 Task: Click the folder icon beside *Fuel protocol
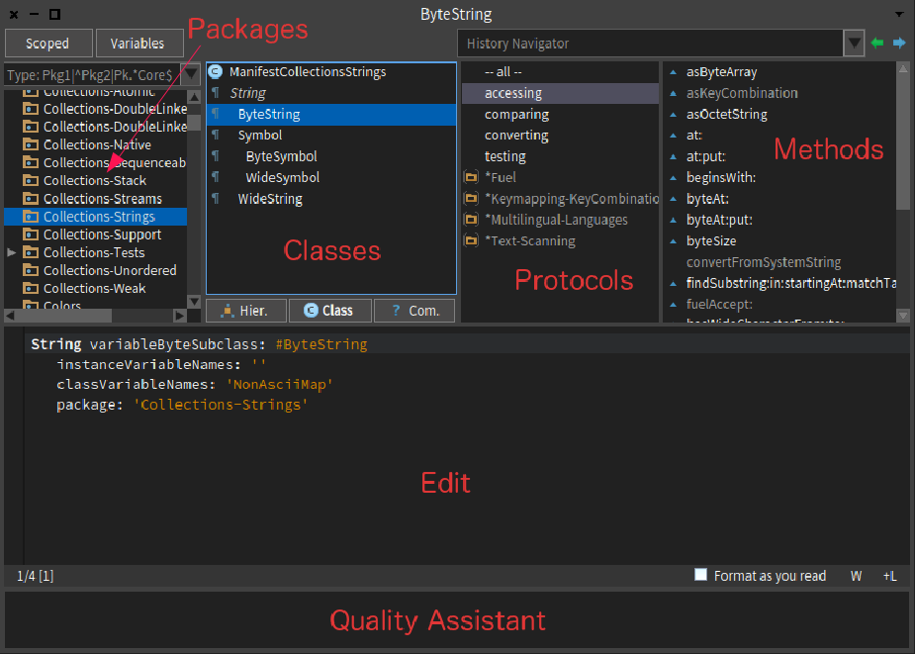471,178
